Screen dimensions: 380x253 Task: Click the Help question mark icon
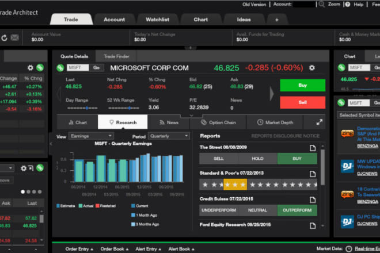click(348, 5)
